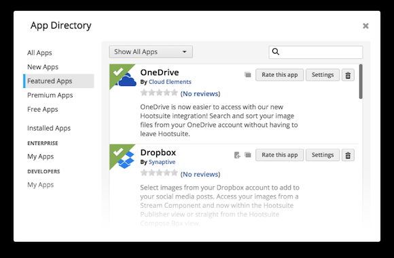The height and width of the screenshot is (258, 394).
Task: Open My Apps under Enterprise
Action: 41,156
